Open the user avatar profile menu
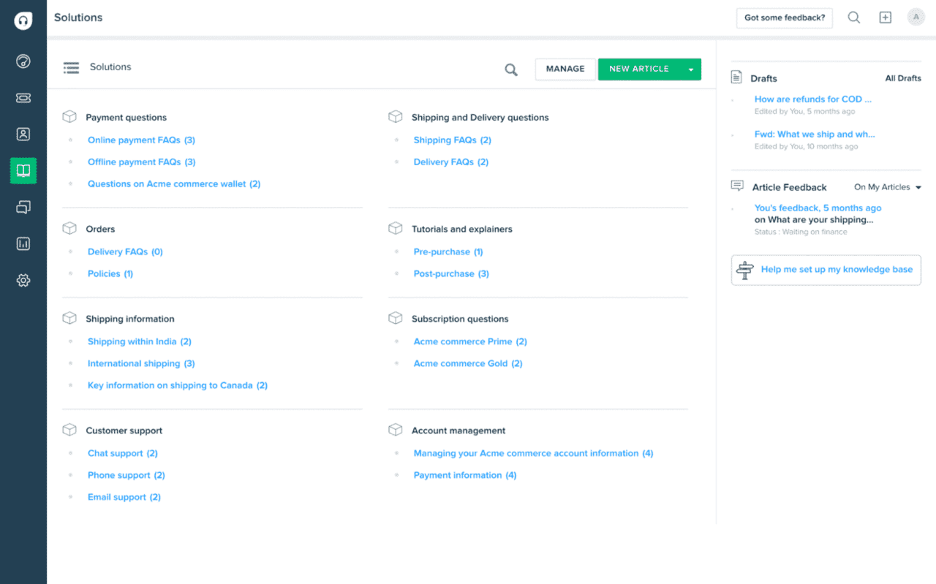The width and height of the screenshot is (936, 584). tap(916, 18)
